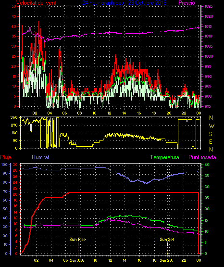Click the 'W' compass direction letter
224x267 pixels.
click(212, 126)
